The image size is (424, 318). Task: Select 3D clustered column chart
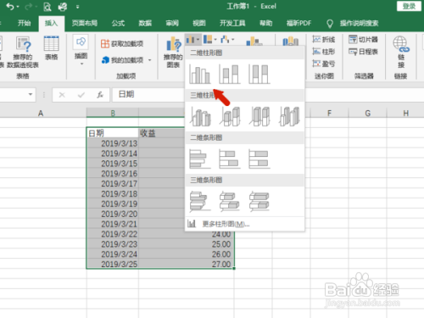coord(200,116)
